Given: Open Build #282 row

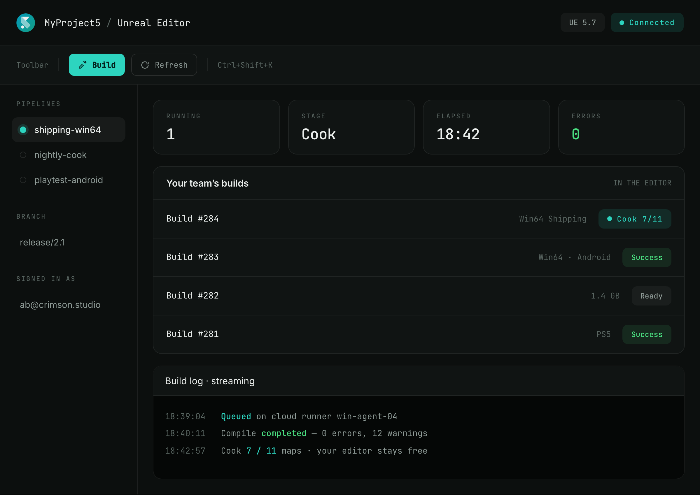Looking at the screenshot, I should tap(419, 296).
